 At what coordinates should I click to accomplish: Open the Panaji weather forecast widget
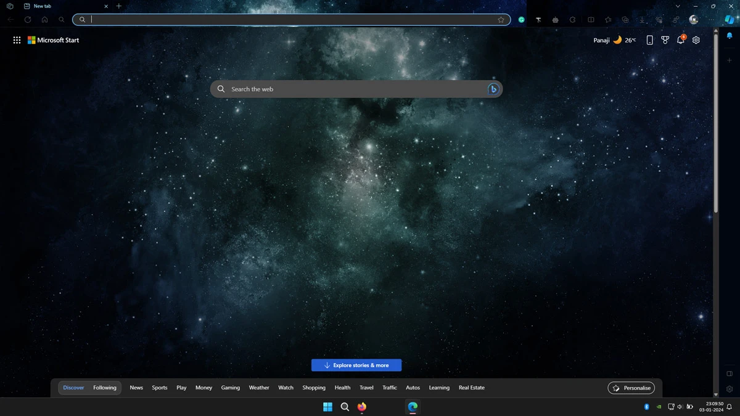click(x=614, y=40)
